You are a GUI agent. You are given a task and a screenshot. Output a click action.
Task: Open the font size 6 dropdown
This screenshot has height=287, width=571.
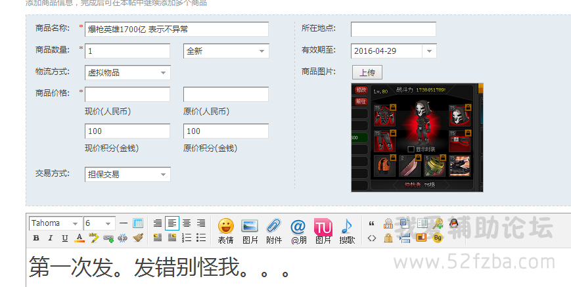99,223
